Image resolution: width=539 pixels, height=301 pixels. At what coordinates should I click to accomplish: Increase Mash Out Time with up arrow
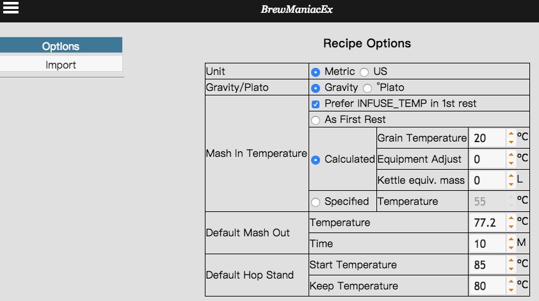pyautogui.click(x=511, y=240)
